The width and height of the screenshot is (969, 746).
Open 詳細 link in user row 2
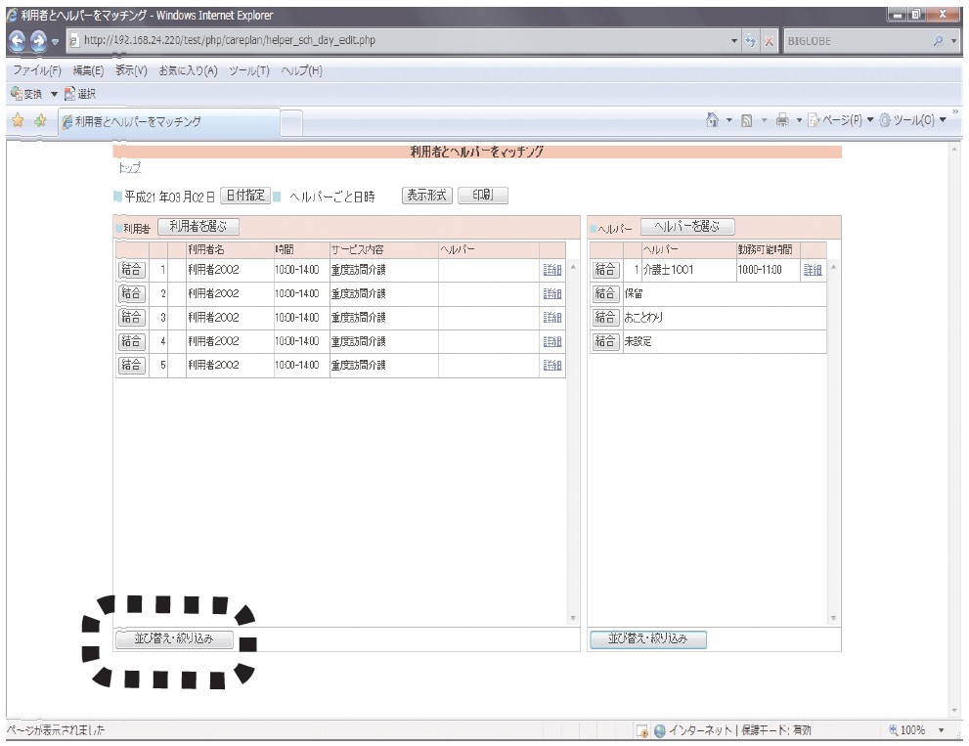click(x=552, y=294)
